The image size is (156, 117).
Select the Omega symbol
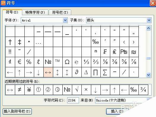[x=67, y=62]
